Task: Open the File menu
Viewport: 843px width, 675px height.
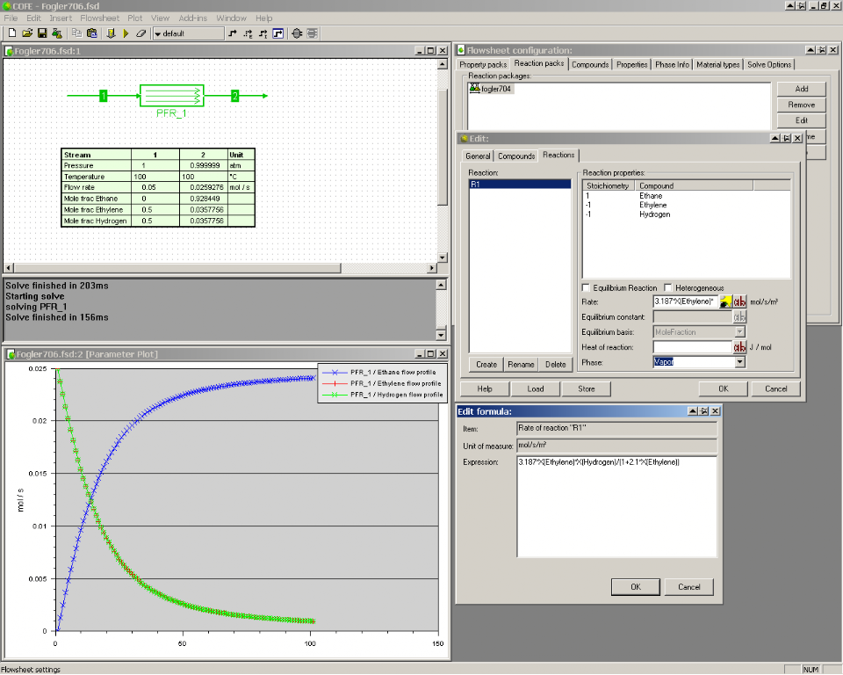Action: point(11,18)
